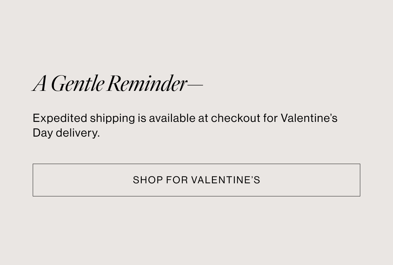This screenshot has height=265, width=393.
Task: Click the left edge of the button border
Action: 33,180
